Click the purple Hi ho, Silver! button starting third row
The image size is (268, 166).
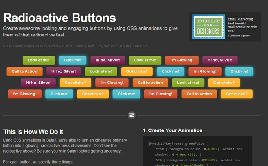tap(38, 83)
